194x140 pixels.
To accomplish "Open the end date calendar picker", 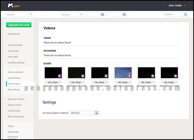I will (x=124, y=15).
